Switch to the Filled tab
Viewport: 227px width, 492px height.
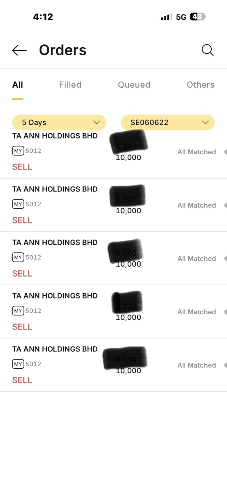click(x=70, y=85)
